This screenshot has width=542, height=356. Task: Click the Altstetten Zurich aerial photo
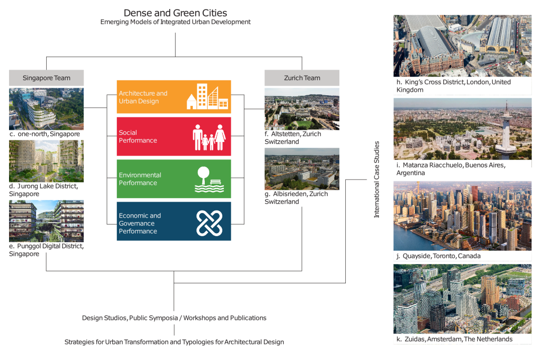[302, 109]
